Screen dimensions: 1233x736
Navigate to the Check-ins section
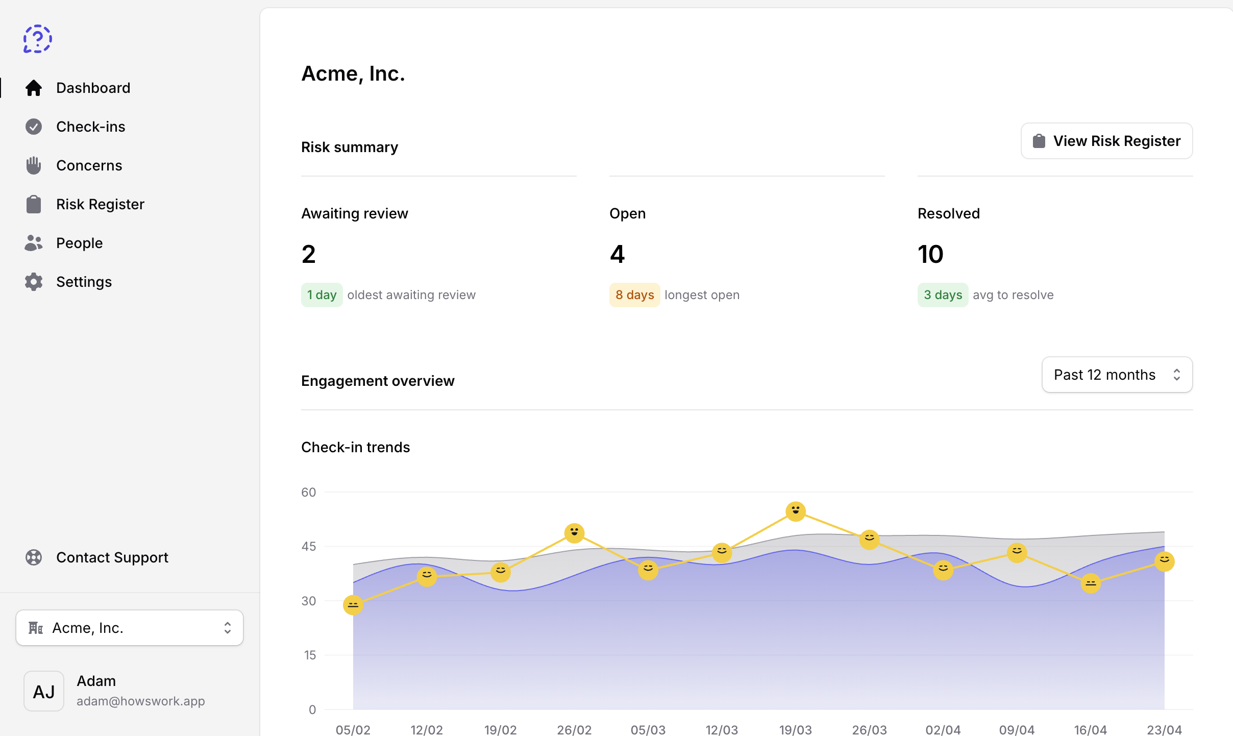click(90, 126)
